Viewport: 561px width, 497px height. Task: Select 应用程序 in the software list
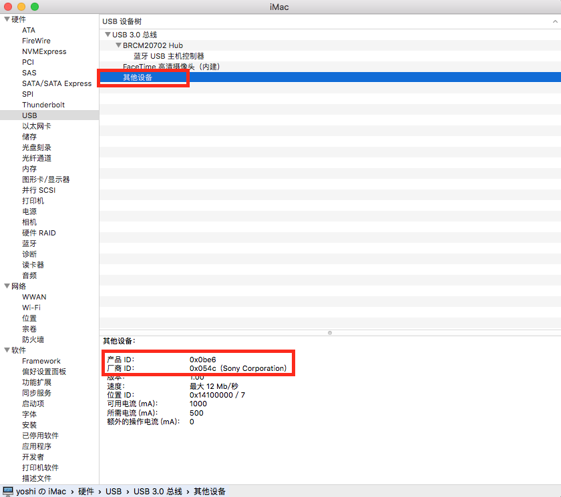point(37,446)
